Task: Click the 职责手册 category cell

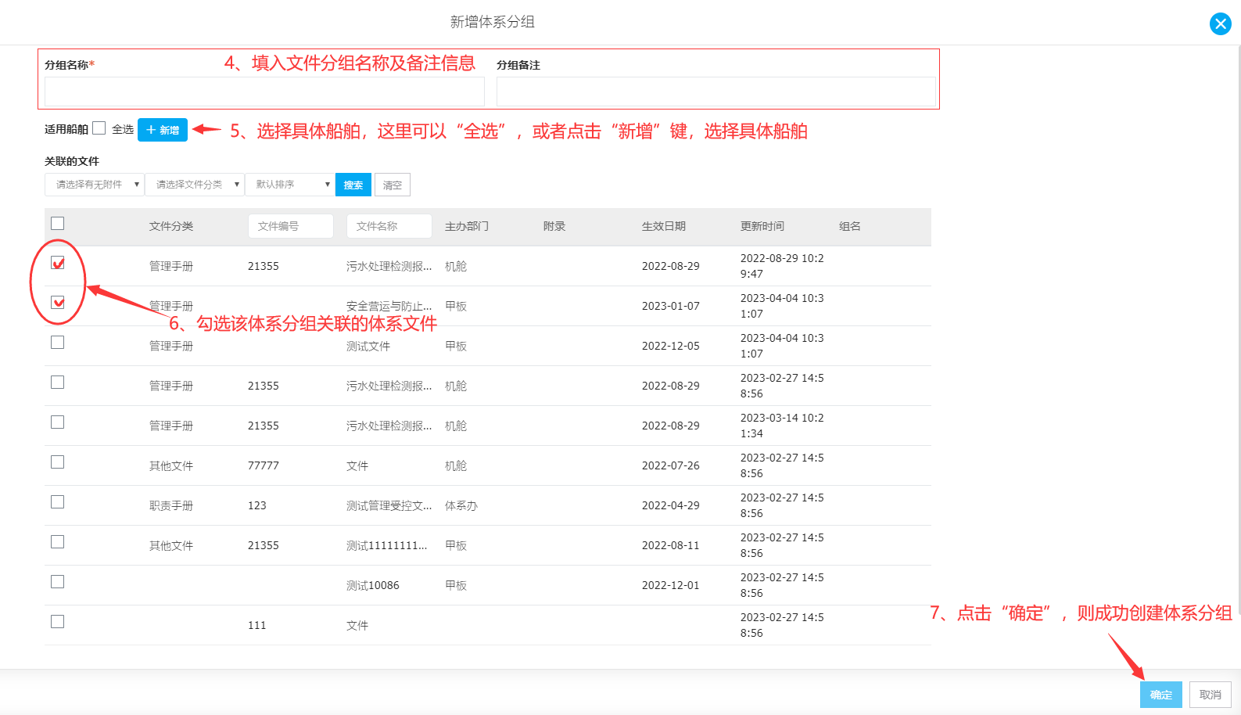Action: pos(171,505)
